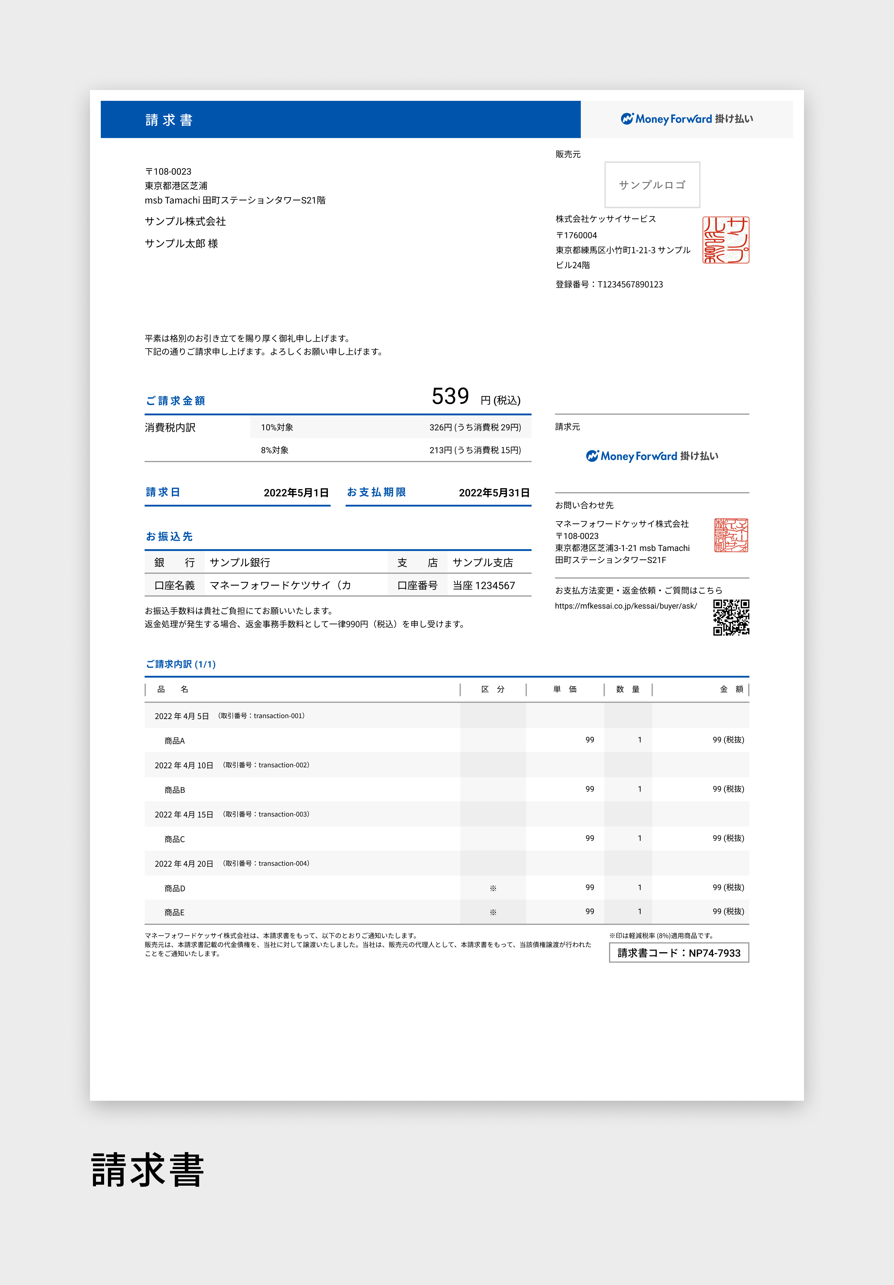The image size is (894, 1285).
Task: Click the 請求書 title in blue header
Action: click(169, 120)
